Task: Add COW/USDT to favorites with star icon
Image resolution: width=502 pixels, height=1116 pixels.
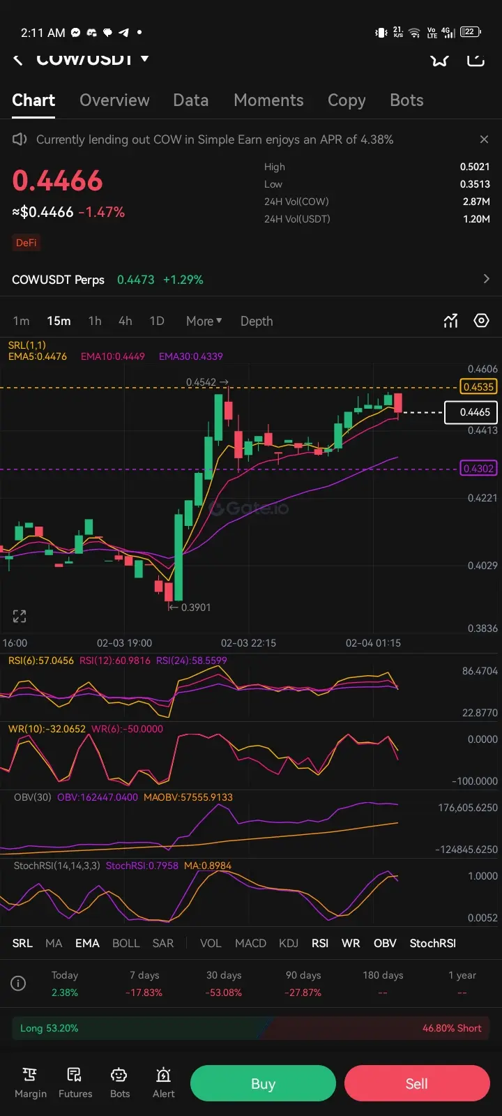Action: pos(439,60)
